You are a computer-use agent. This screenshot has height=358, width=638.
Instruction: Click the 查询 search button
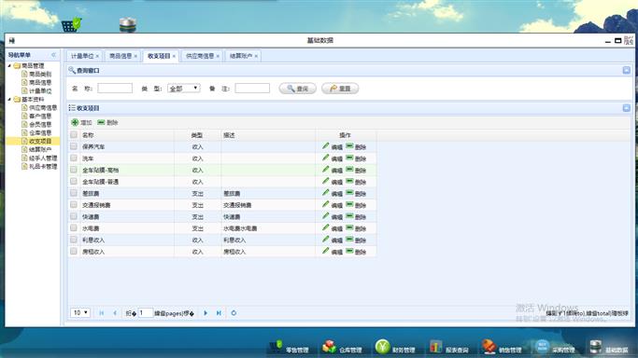click(x=297, y=88)
